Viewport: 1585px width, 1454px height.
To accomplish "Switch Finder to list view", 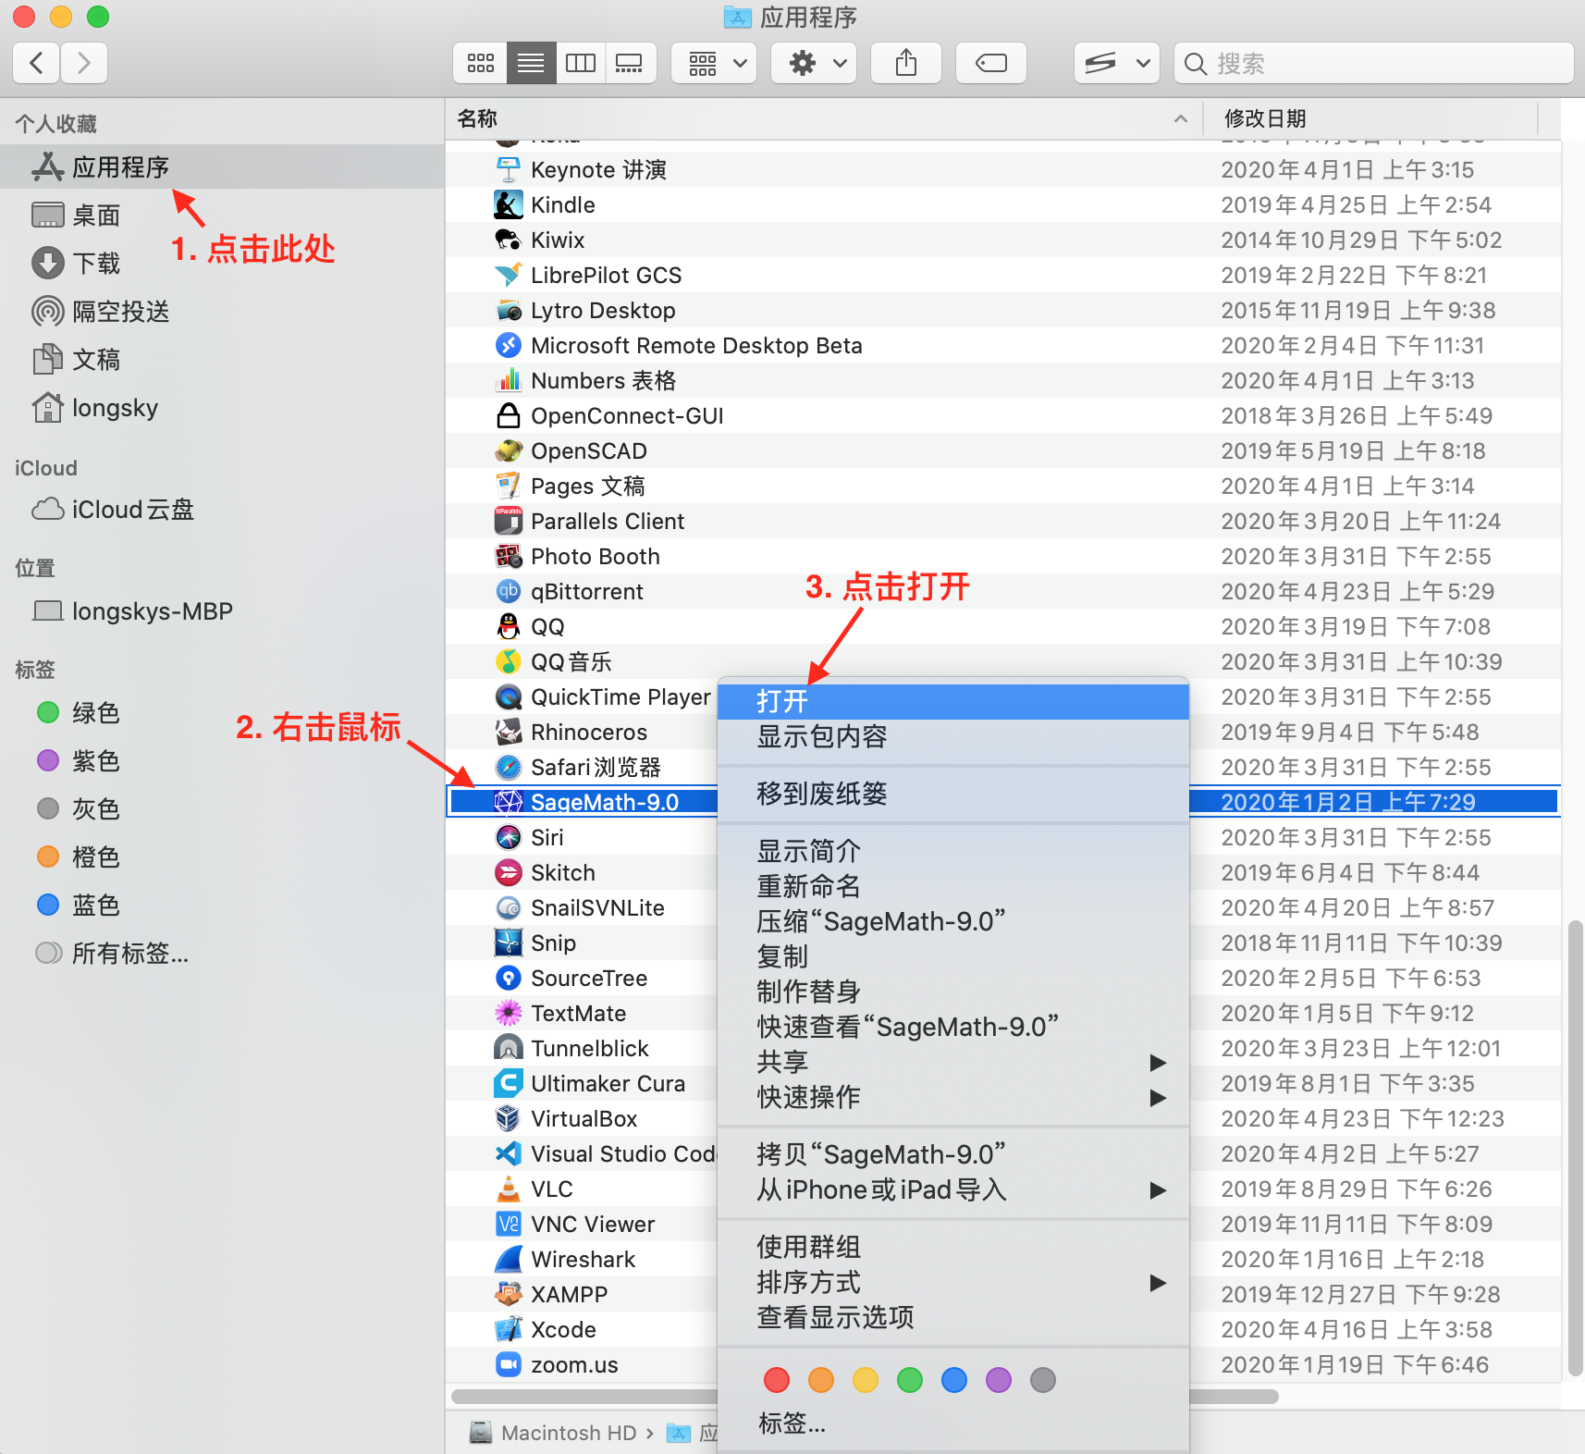I will [x=531, y=63].
